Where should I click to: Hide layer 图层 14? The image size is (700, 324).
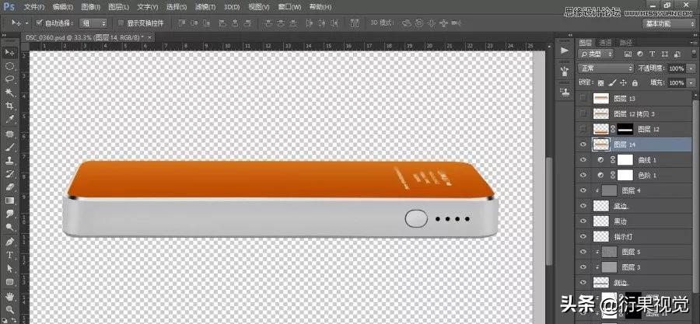[x=583, y=145]
